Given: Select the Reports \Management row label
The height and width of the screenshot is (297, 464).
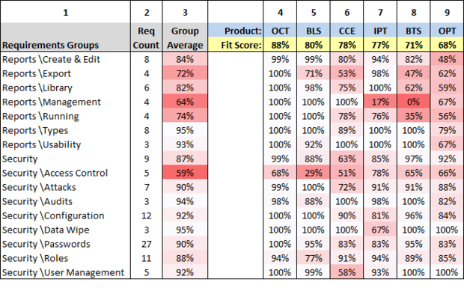Looking at the screenshot, I should pyautogui.click(x=52, y=102).
